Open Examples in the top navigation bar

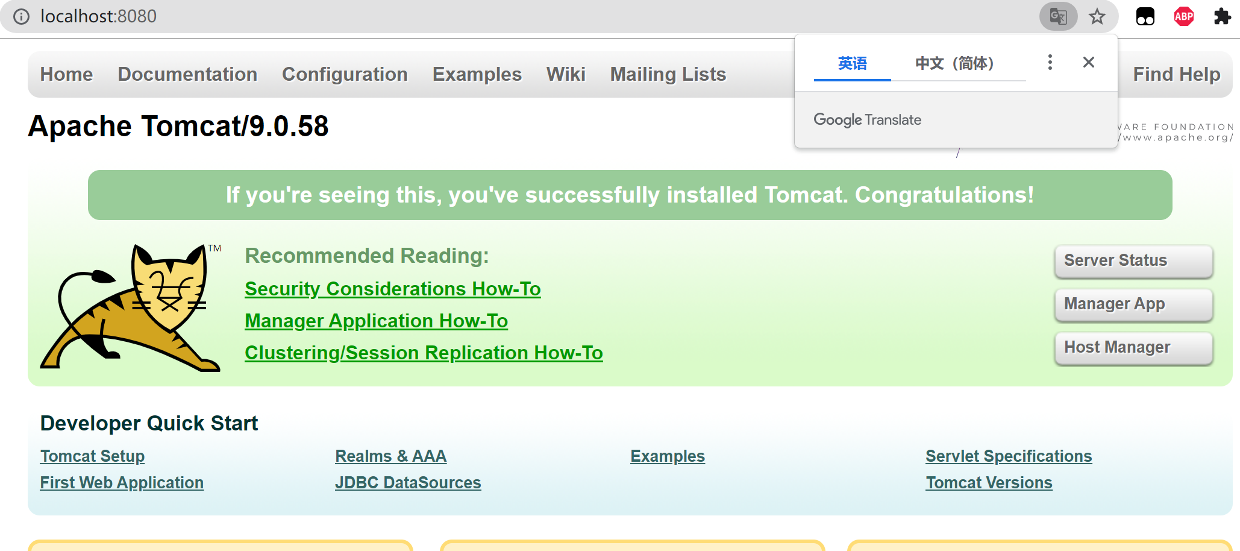(x=477, y=74)
